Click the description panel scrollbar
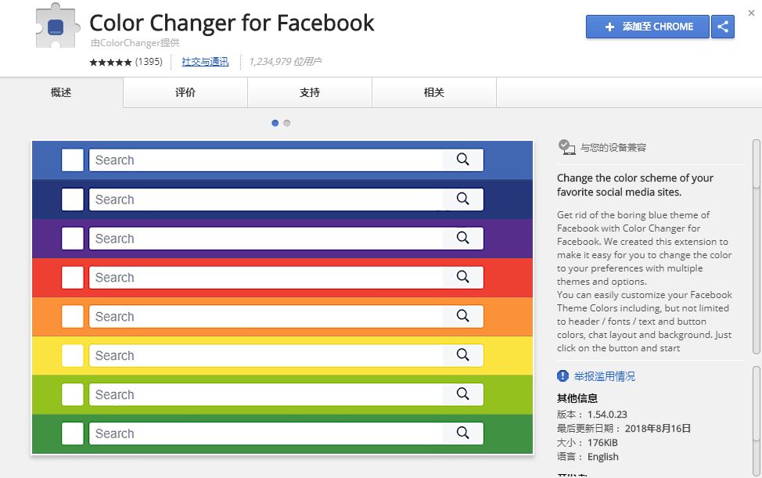Screen dimensions: 762x478 (x=757, y=246)
